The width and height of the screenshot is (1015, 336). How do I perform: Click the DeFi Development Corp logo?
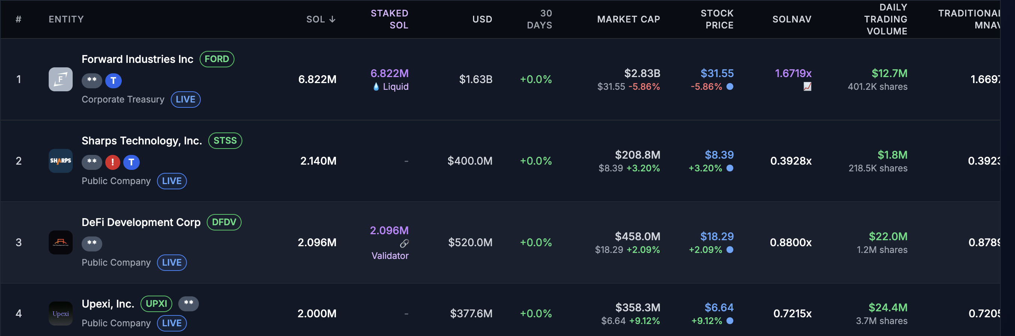[x=60, y=242]
